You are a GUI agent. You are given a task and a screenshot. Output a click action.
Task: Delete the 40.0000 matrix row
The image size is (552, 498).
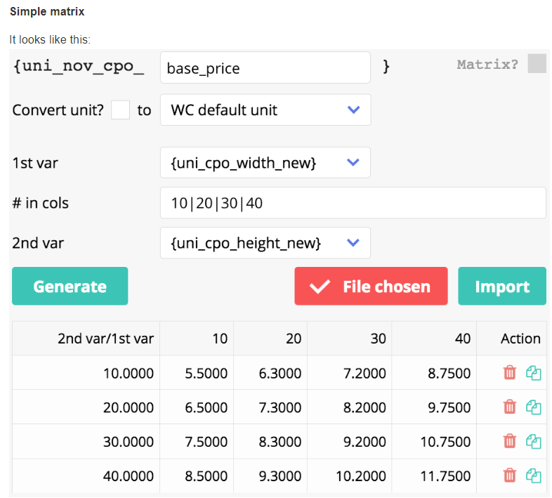510,476
